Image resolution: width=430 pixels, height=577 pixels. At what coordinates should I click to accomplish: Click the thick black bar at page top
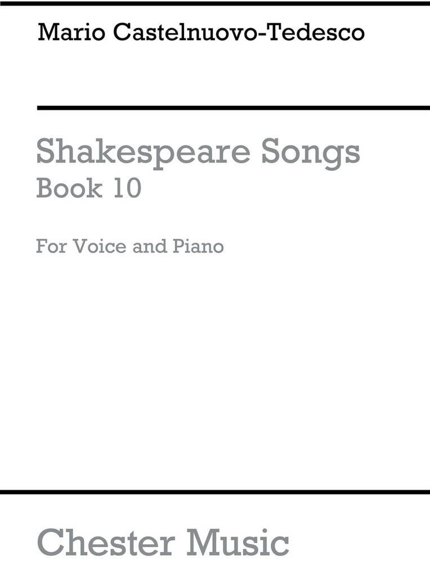click(215, 3)
